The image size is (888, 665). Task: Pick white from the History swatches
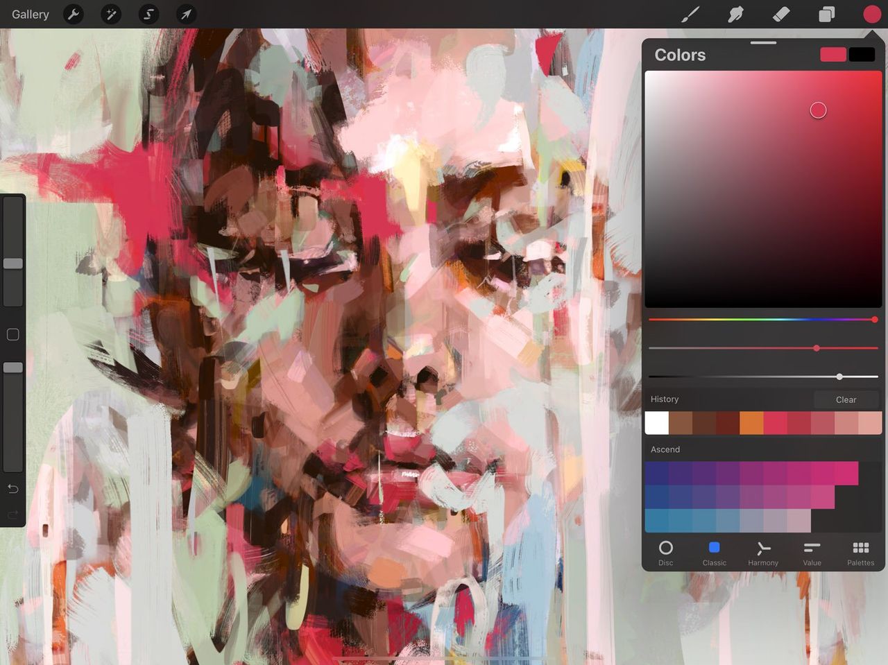point(656,423)
